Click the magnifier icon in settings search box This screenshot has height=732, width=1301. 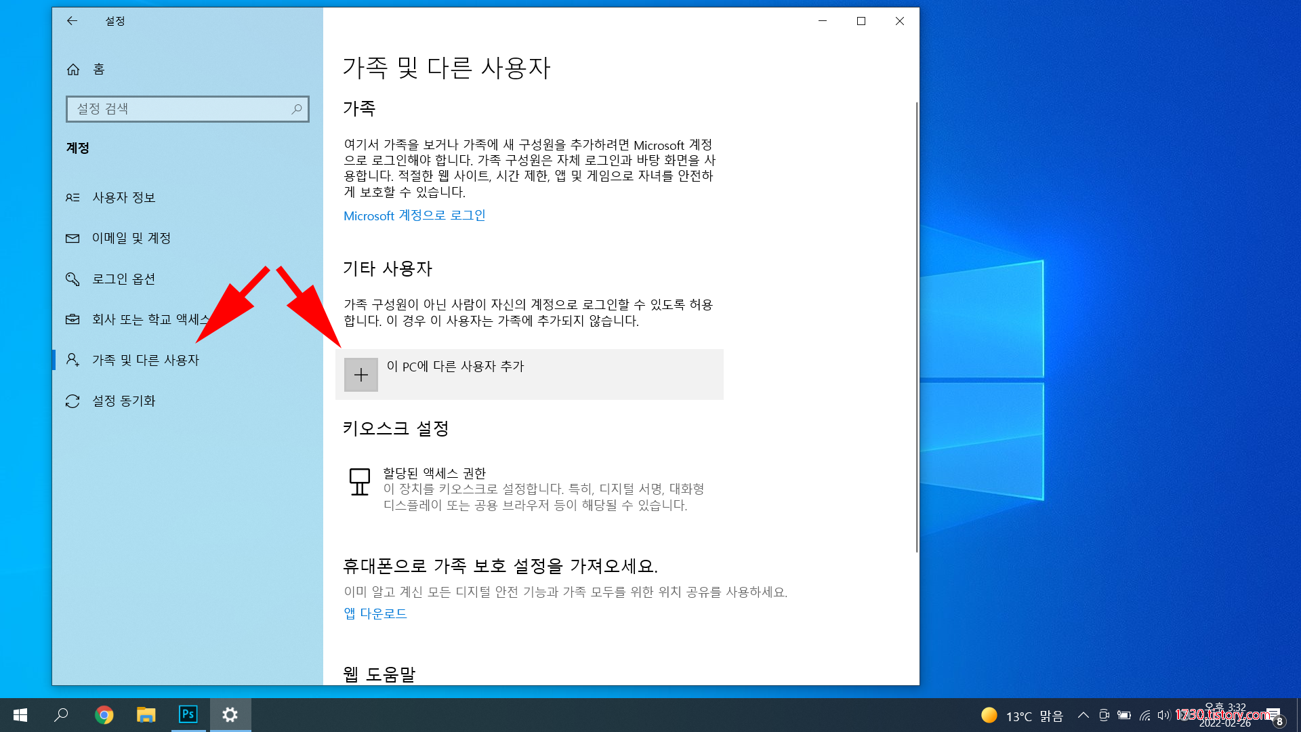point(296,109)
